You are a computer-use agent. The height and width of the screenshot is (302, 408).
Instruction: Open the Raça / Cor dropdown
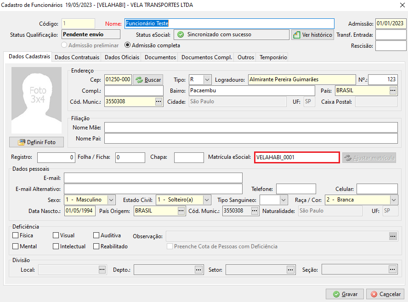[x=394, y=200]
